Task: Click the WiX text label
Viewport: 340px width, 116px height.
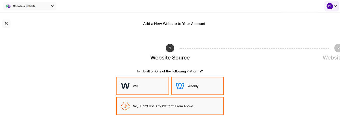Action: pos(136,86)
